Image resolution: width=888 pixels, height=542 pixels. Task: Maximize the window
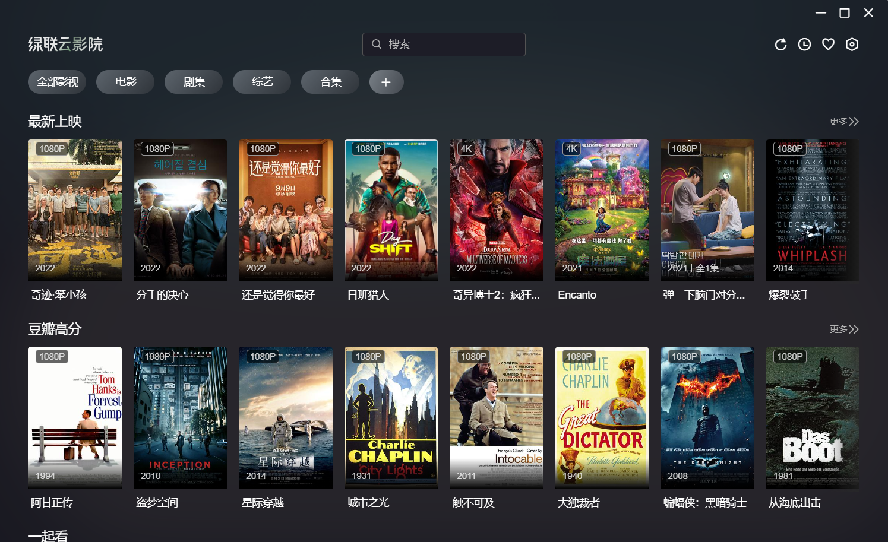844,12
